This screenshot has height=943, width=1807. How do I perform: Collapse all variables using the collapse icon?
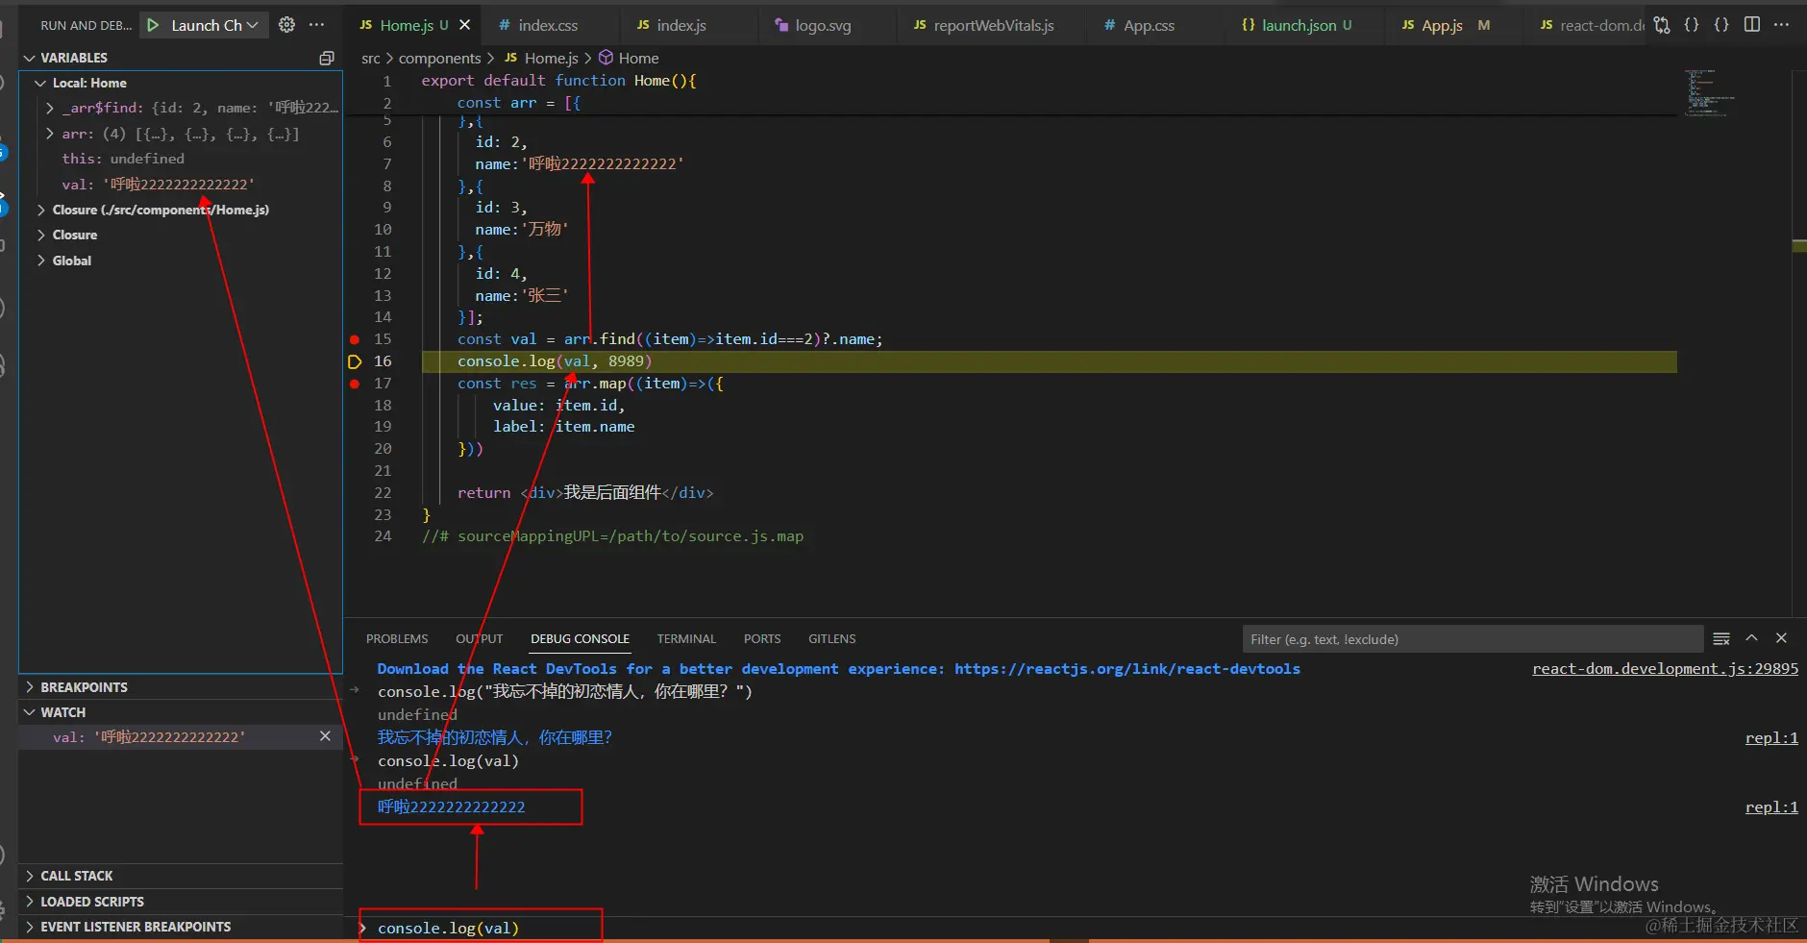point(327,59)
